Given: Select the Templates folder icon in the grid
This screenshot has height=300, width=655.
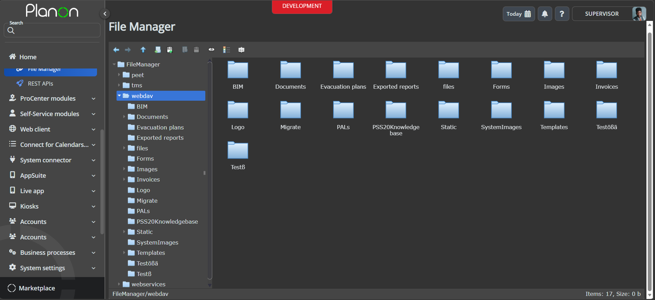Looking at the screenshot, I should (554, 110).
